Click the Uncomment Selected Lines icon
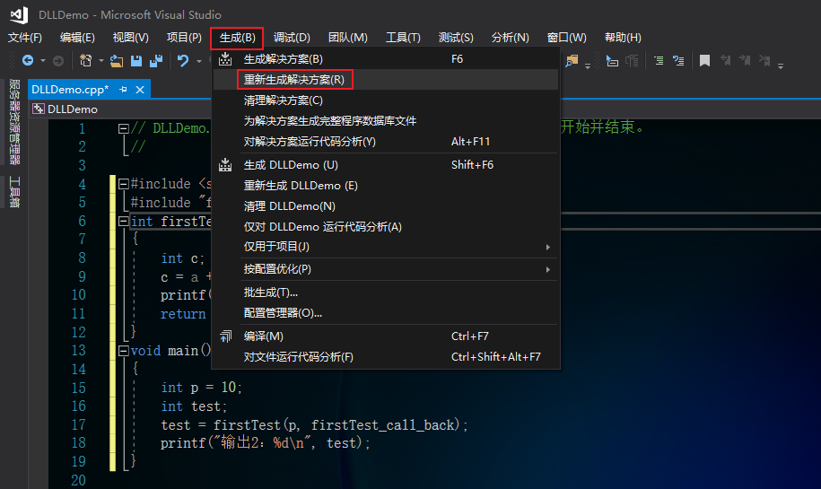This screenshot has height=489, width=821. (678, 61)
